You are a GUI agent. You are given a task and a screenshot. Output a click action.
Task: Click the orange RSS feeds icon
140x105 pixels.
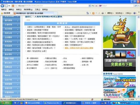pos(93,13)
